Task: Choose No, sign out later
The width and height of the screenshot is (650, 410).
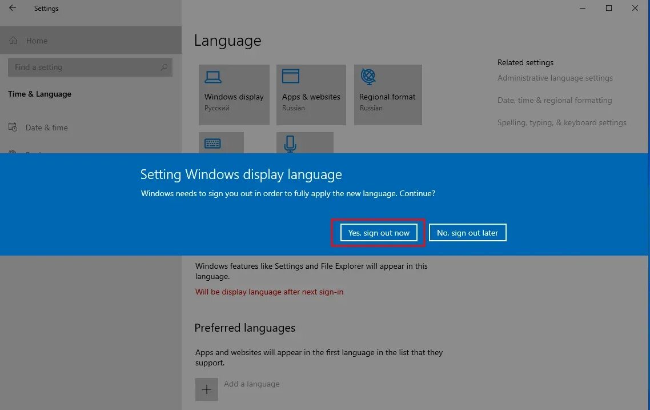Action: (467, 233)
